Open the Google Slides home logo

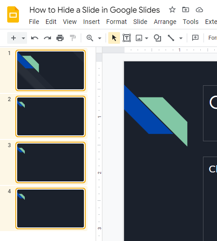pyautogui.click(x=13, y=14)
